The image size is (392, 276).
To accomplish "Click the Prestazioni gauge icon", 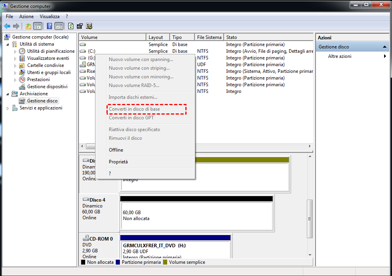I will coord(22,80).
